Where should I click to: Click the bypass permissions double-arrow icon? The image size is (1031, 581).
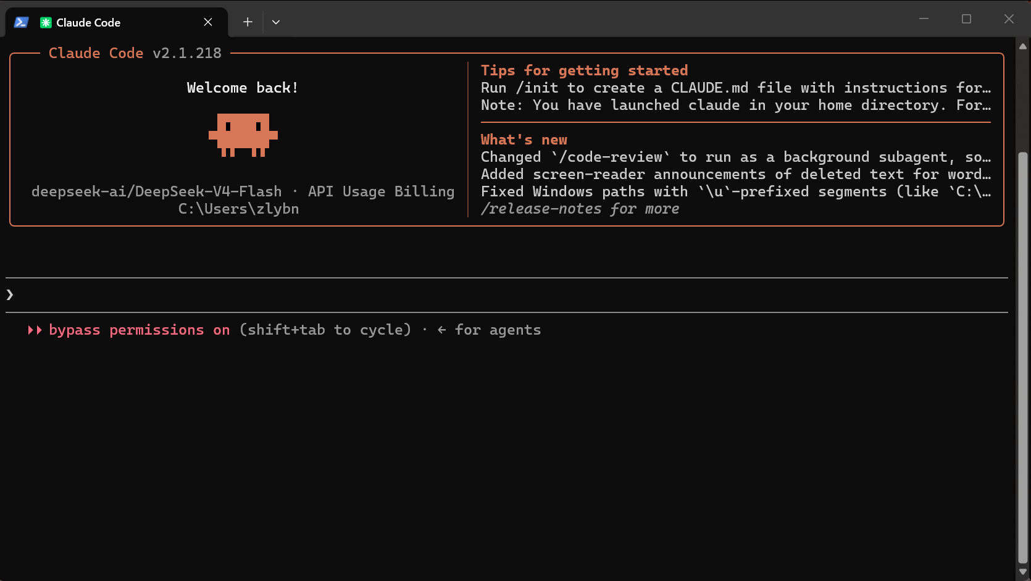(x=35, y=330)
